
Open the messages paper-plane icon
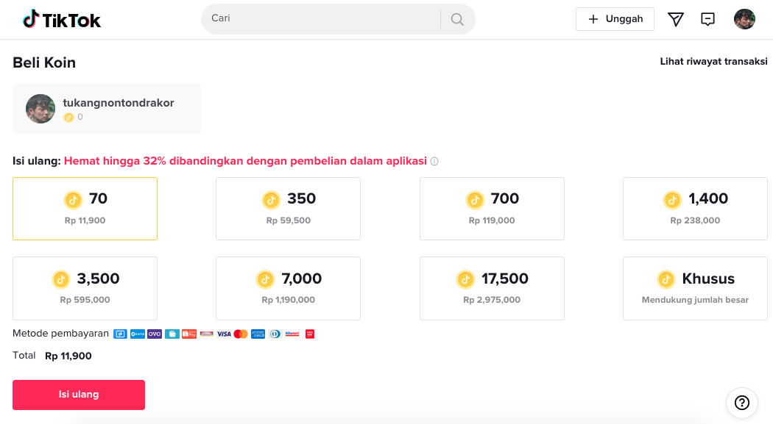coord(675,19)
